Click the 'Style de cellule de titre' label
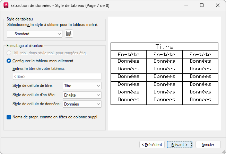 click(35, 85)
